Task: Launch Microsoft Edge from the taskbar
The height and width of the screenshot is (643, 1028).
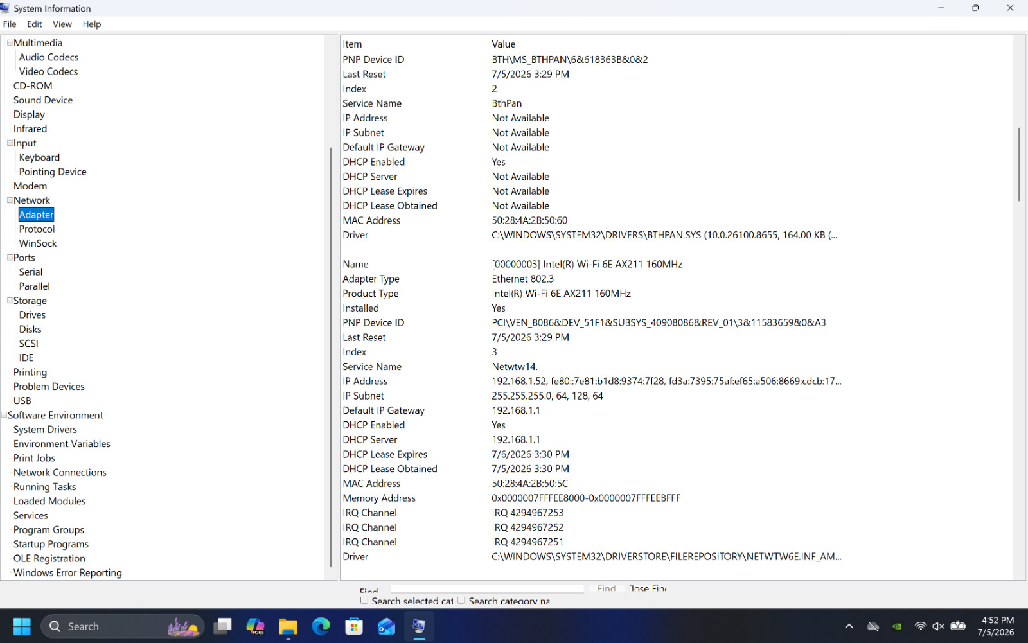Action: (321, 626)
